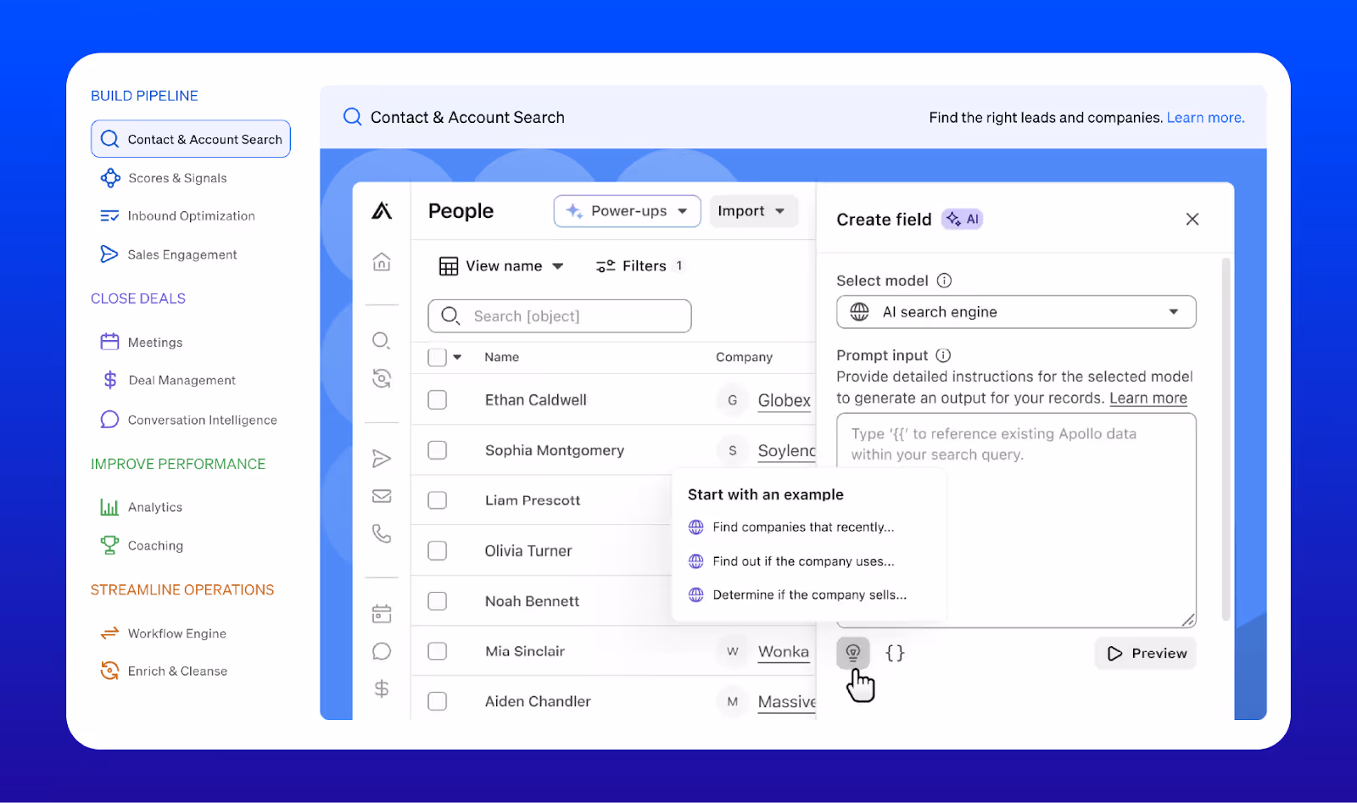Click the Apollo logo in inner sidebar
Screen dimensions: 1357x803
382,210
